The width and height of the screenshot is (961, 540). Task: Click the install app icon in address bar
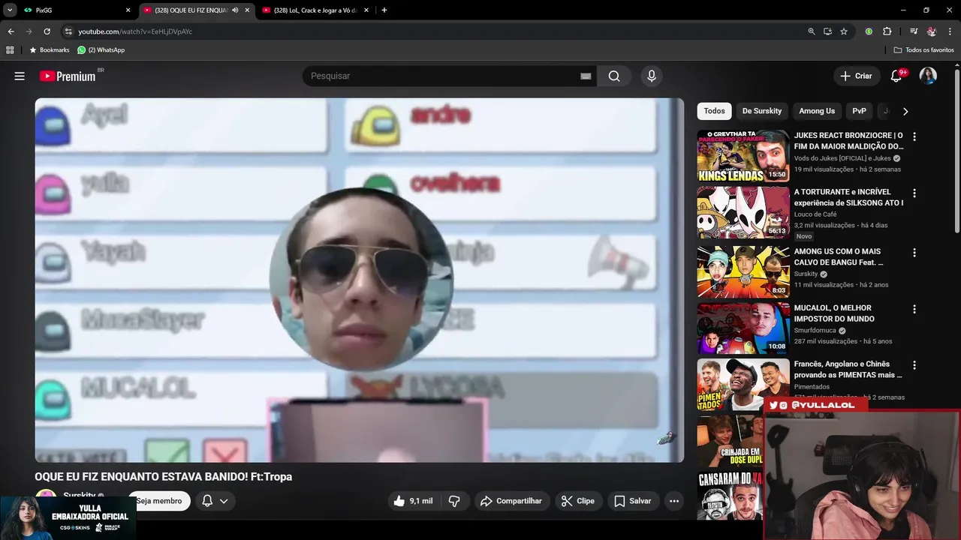click(x=827, y=31)
